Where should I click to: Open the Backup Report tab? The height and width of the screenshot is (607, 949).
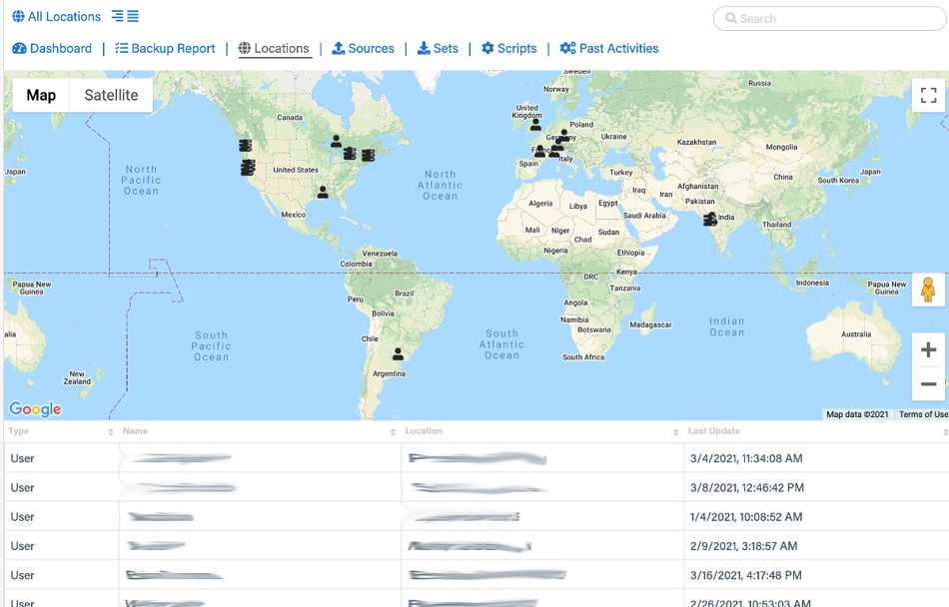click(x=165, y=48)
